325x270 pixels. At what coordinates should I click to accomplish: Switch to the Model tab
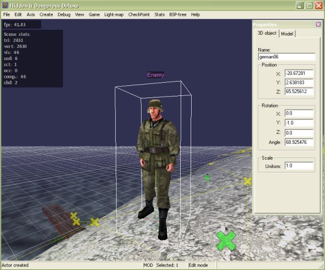[x=287, y=34]
